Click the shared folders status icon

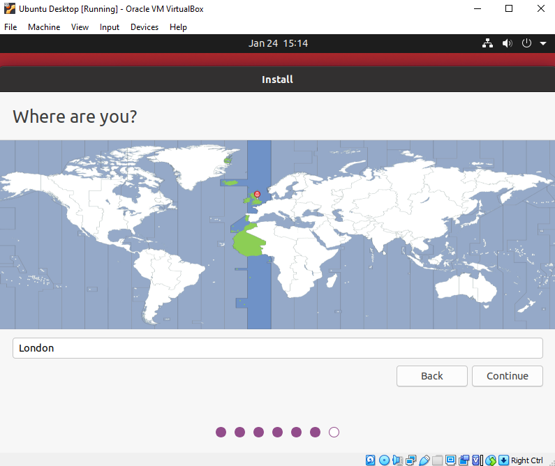pyautogui.click(x=438, y=460)
